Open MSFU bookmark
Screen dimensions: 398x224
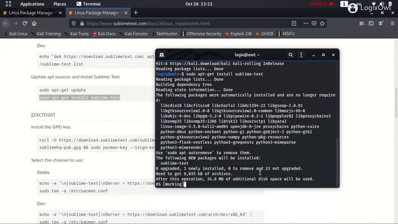(x=286, y=34)
